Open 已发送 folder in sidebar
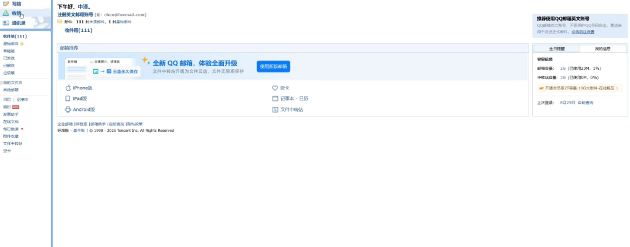630x247 pixels. [x=9, y=58]
